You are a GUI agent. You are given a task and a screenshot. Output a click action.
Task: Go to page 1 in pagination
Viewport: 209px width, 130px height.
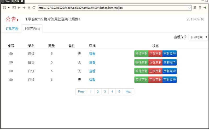91,92
